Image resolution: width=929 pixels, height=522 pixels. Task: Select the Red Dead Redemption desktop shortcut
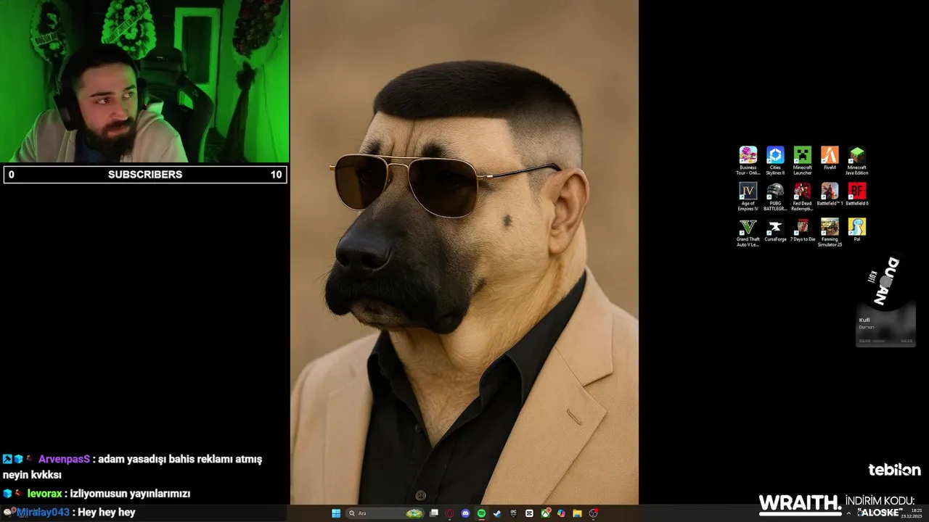tap(802, 196)
